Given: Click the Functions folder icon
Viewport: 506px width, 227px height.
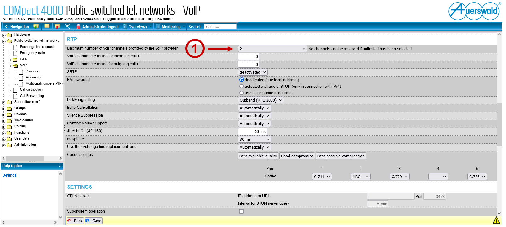Looking at the screenshot, I should (x=9, y=133).
